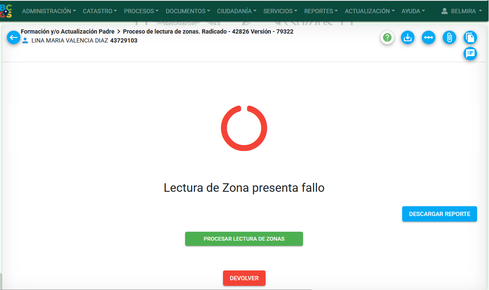Expand the SERVICIOS dropdown
Image resolution: width=489 pixels, height=290 pixels.
coord(280,11)
